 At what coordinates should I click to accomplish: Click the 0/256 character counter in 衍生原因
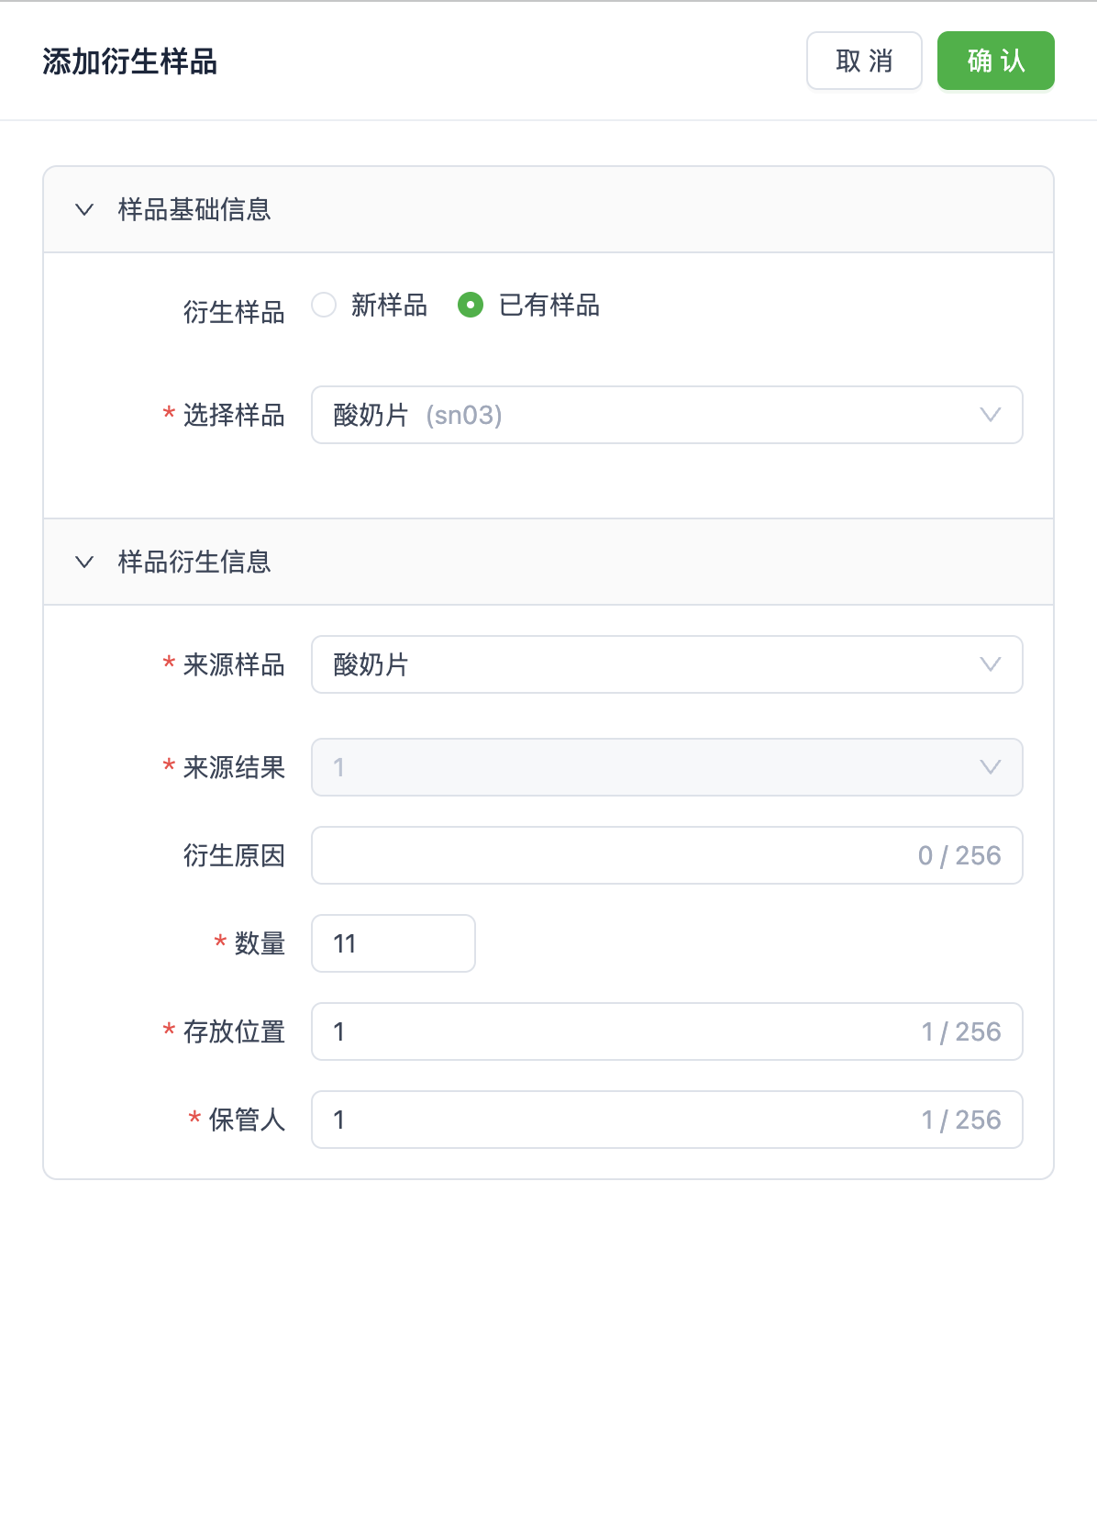959,855
